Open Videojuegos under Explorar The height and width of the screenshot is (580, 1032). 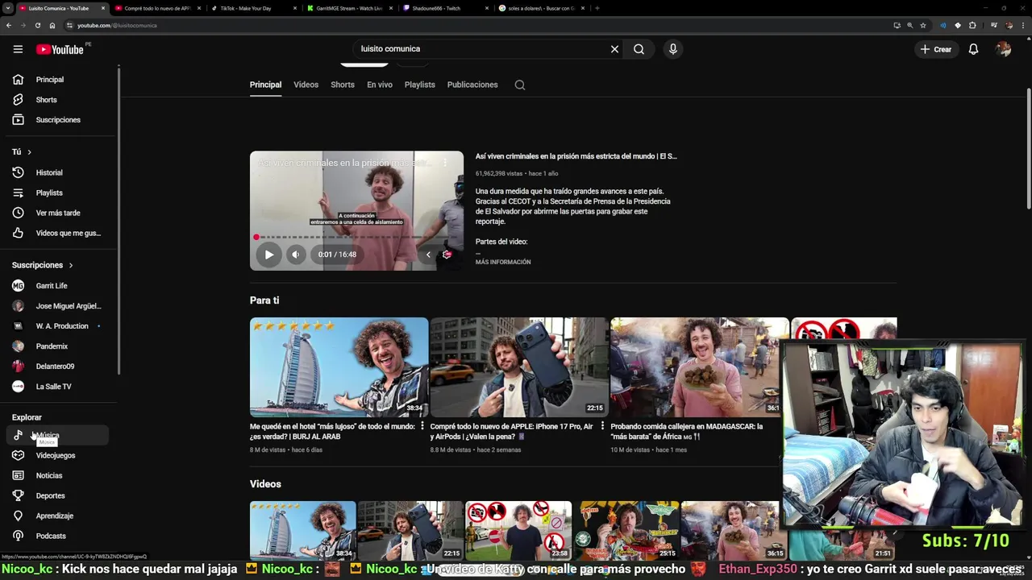tap(56, 455)
